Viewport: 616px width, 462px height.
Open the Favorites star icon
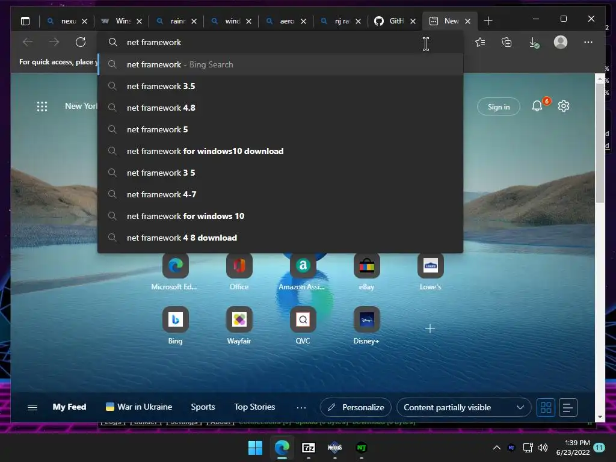480,42
